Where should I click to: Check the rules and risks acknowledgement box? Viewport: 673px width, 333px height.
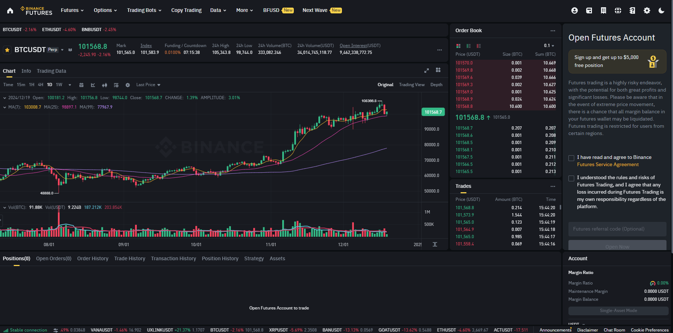[x=571, y=178]
